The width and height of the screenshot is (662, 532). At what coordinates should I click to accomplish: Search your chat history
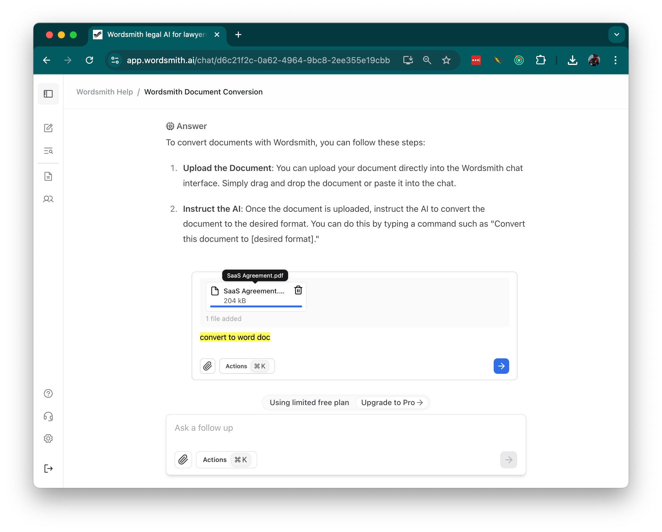pyautogui.click(x=48, y=151)
